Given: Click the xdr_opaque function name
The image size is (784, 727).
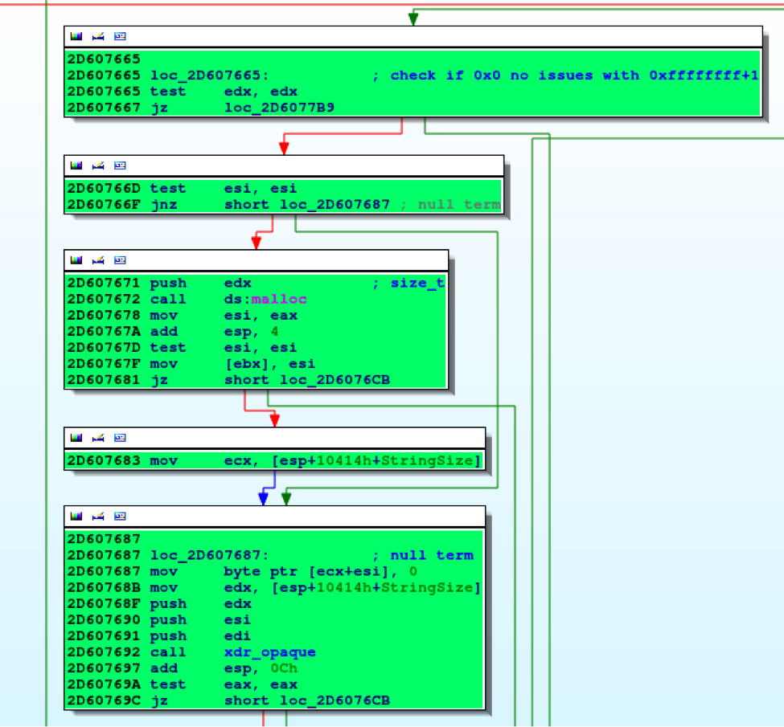Looking at the screenshot, I should point(269,652).
